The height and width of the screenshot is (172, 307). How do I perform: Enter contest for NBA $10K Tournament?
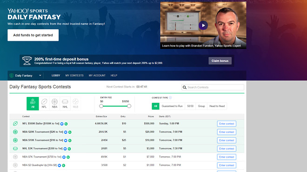(227, 140)
